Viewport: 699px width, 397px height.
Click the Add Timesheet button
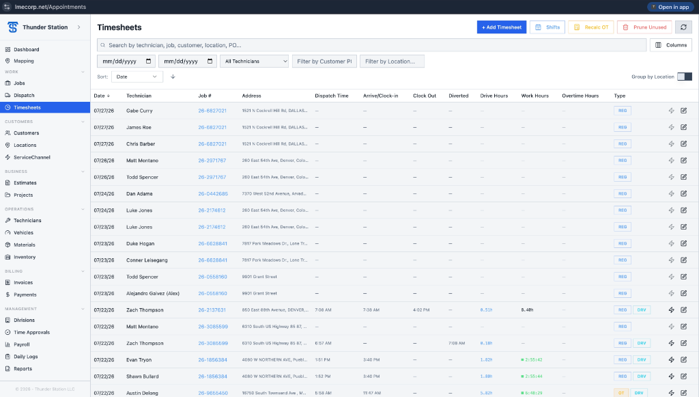point(502,27)
